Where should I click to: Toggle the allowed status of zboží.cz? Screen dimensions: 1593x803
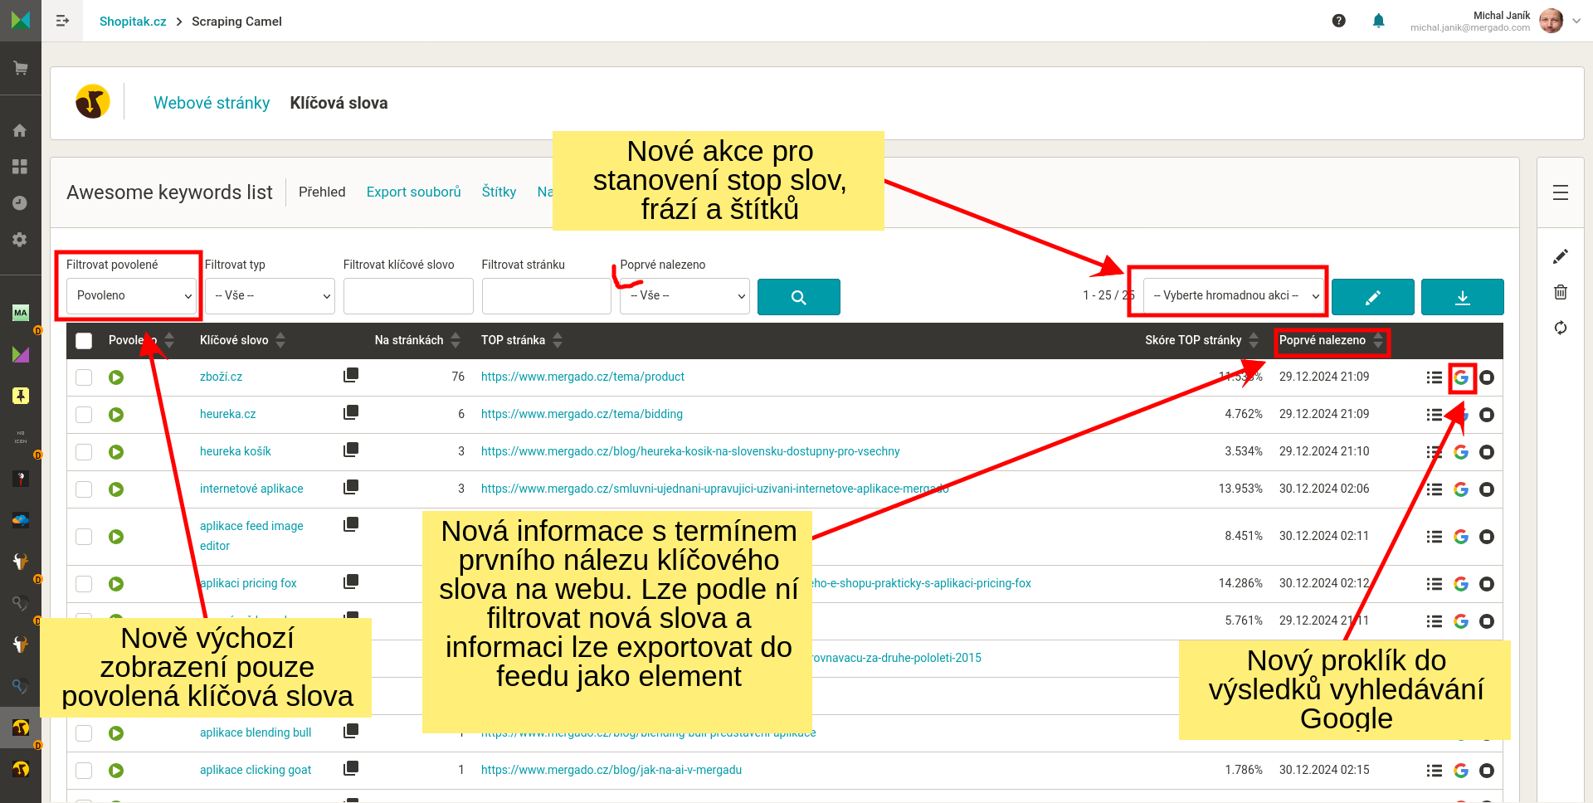[116, 377]
